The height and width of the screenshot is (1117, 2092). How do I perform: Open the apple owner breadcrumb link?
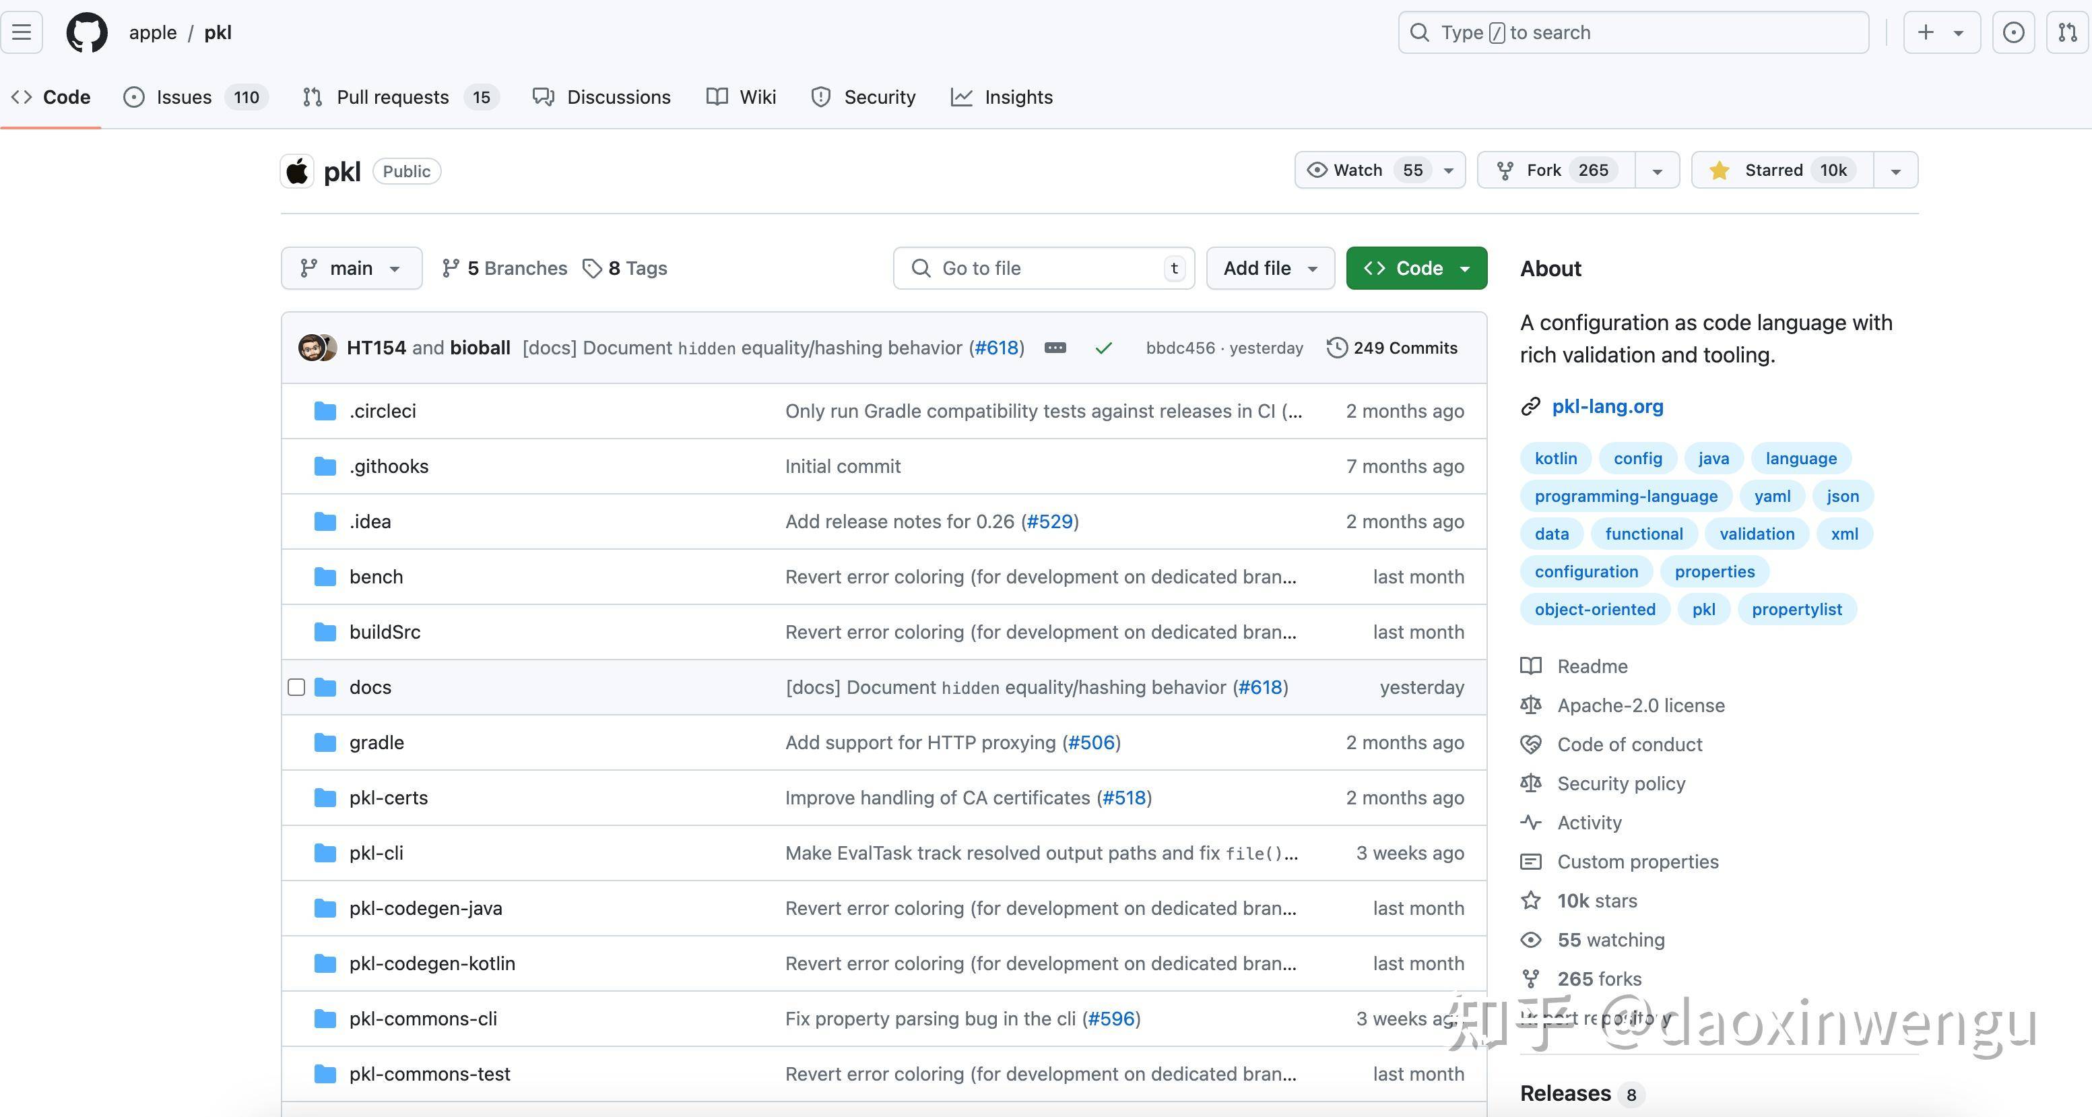pos(153,32)
